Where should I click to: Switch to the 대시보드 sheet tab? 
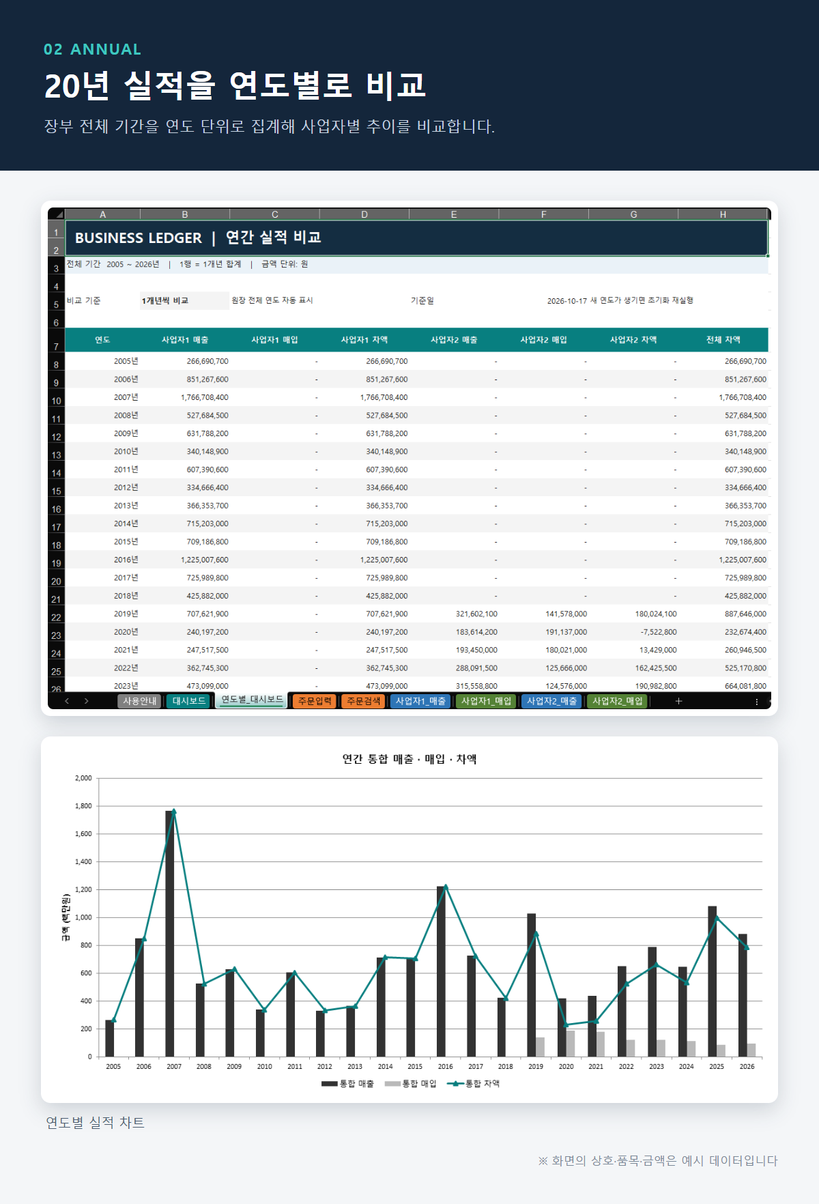[189, 701]
